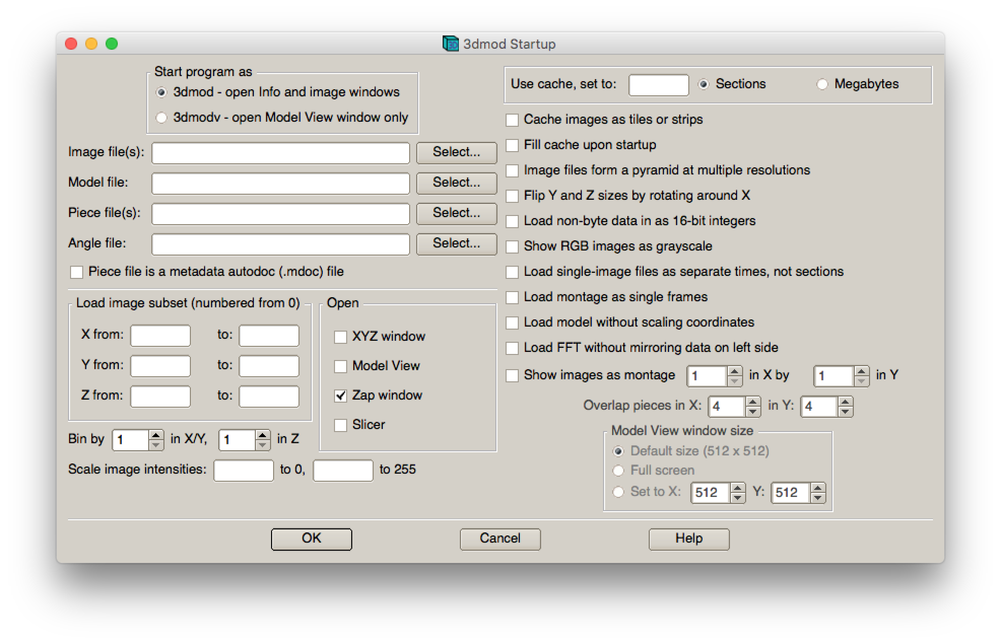Click the yellow minimize window button

(x=91, y=44)
